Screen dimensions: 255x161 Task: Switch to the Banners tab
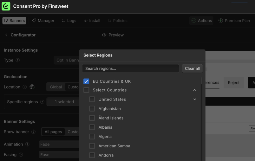point(14,21)
